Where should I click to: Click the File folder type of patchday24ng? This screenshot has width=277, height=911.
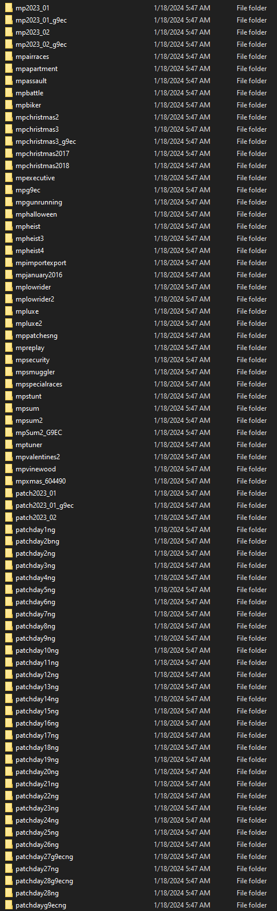tap(252, 820)
